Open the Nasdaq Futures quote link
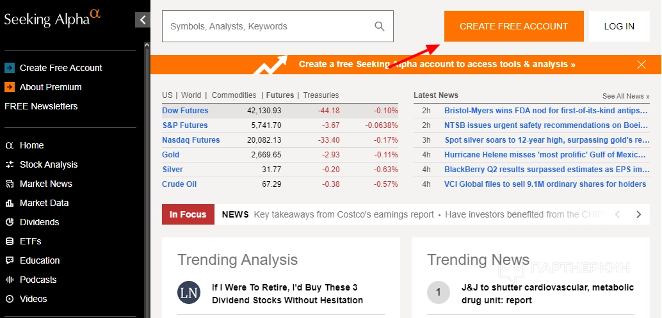Viewport: 662px width, 318px height. click(x=191, y=140)
